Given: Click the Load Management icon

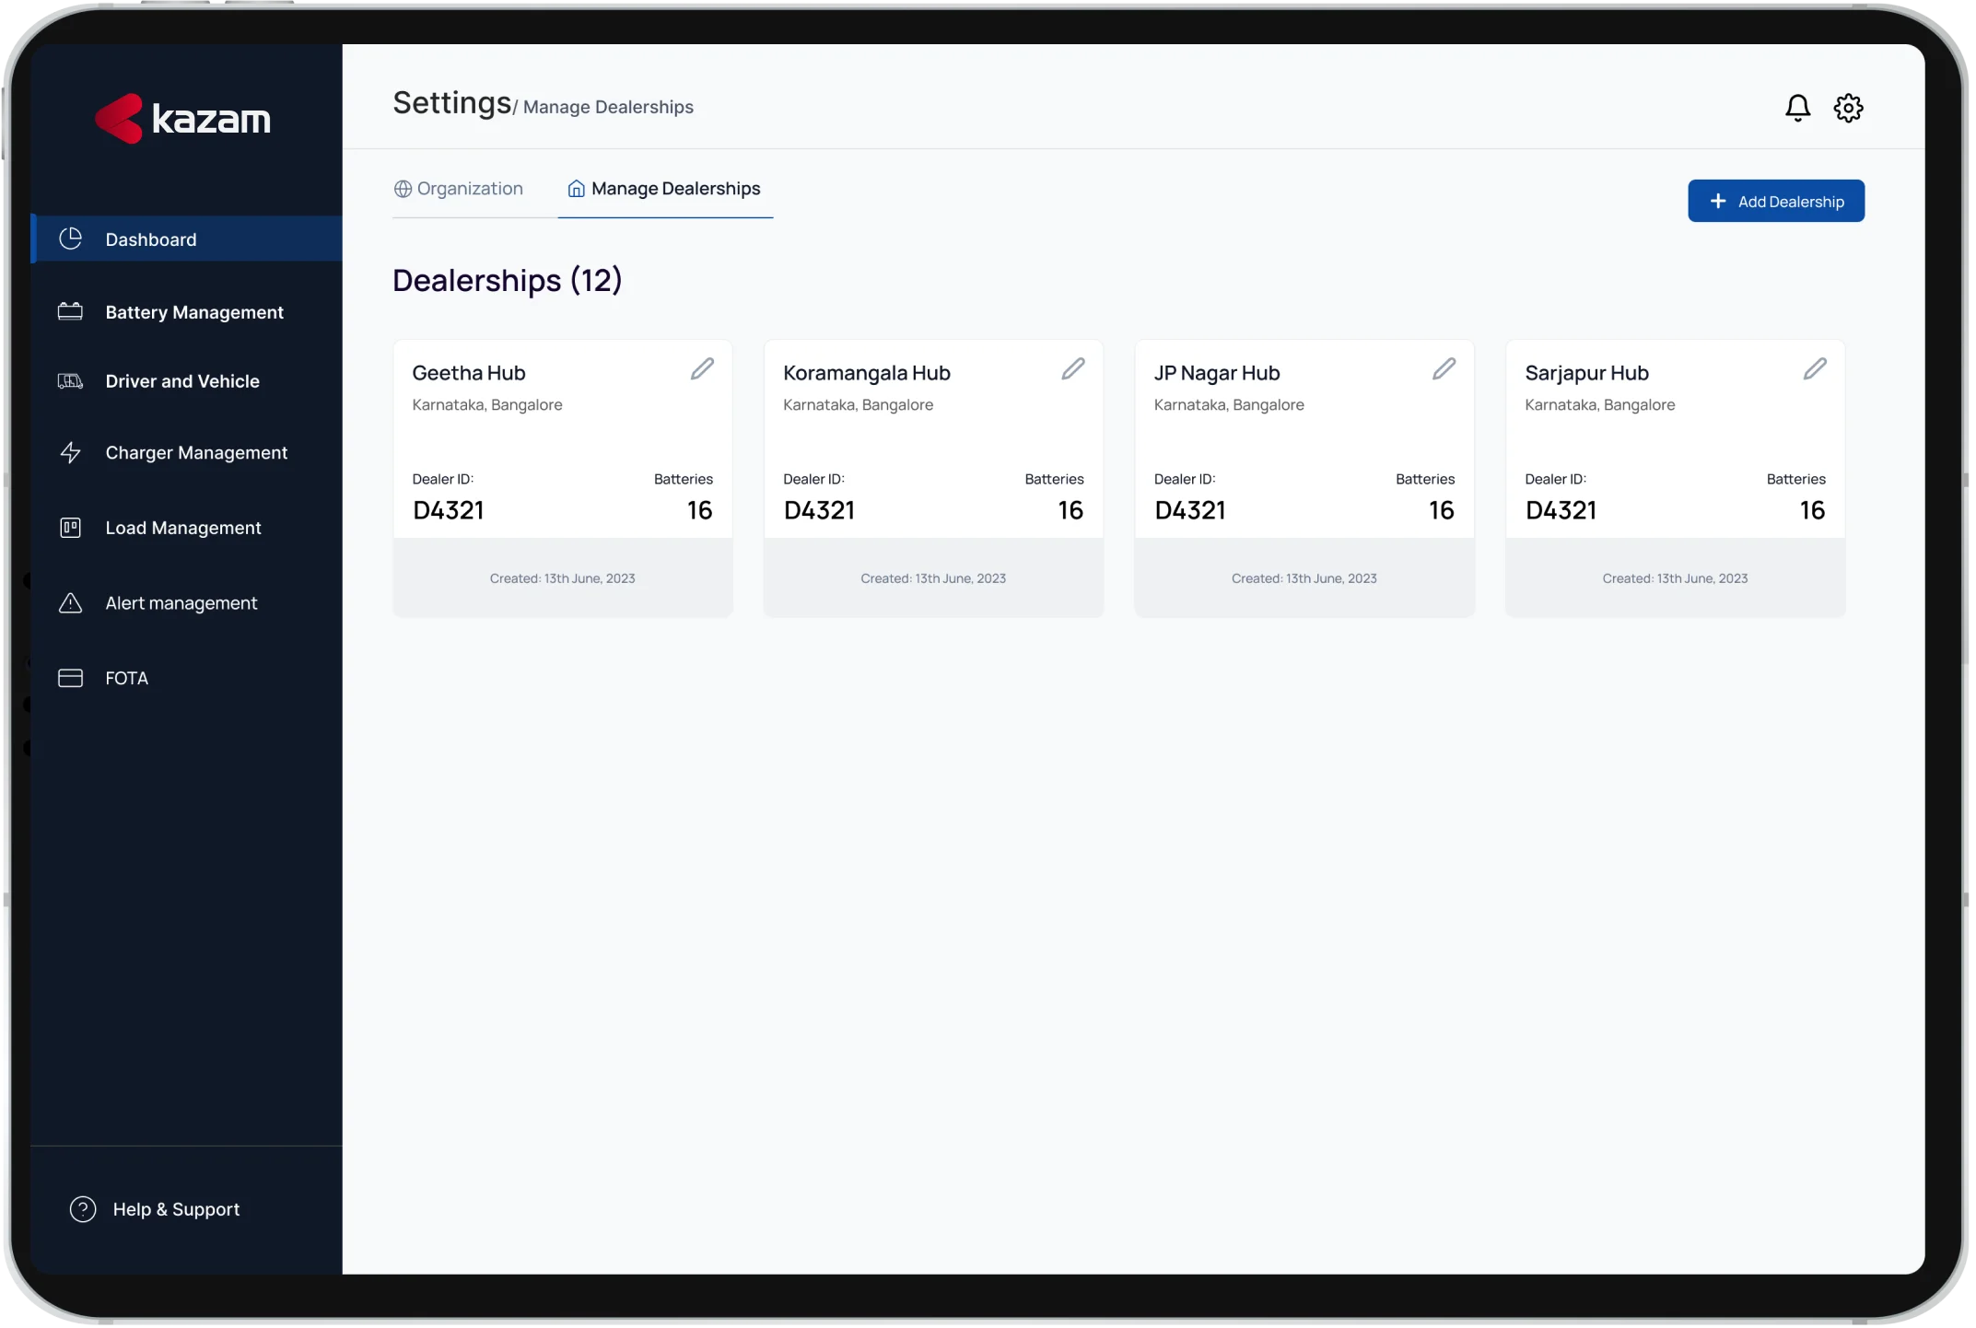Looking at the screenshot, I should click(71, 529).
